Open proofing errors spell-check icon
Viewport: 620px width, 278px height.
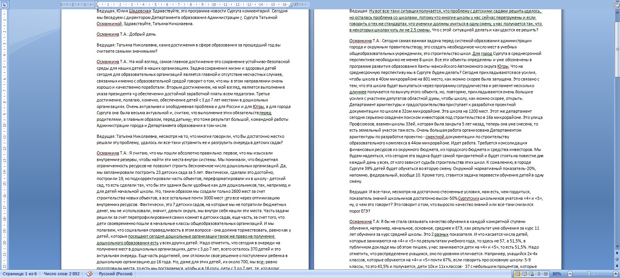click(x=90, y=274)
